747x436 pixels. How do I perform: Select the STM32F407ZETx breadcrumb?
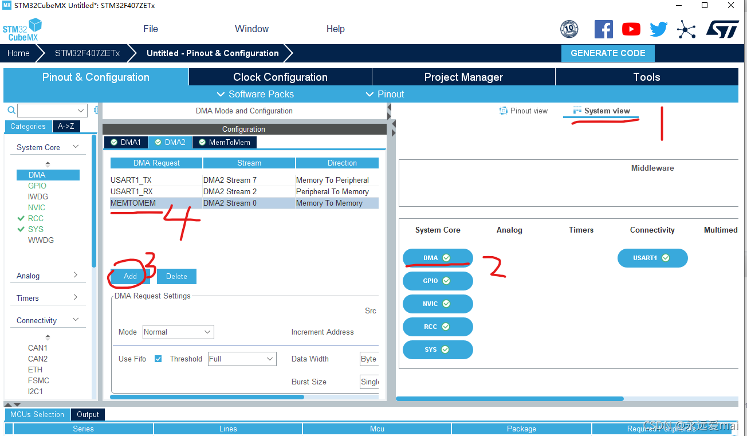tap(87, 53)
